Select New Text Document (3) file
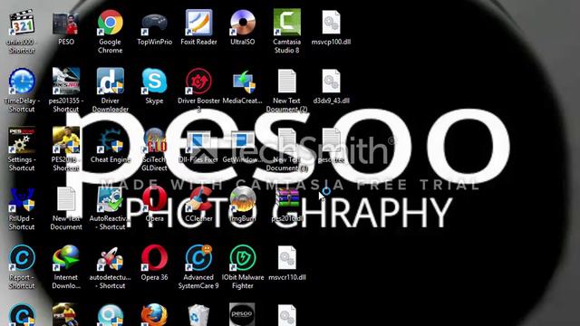 (x=287, y=140)
